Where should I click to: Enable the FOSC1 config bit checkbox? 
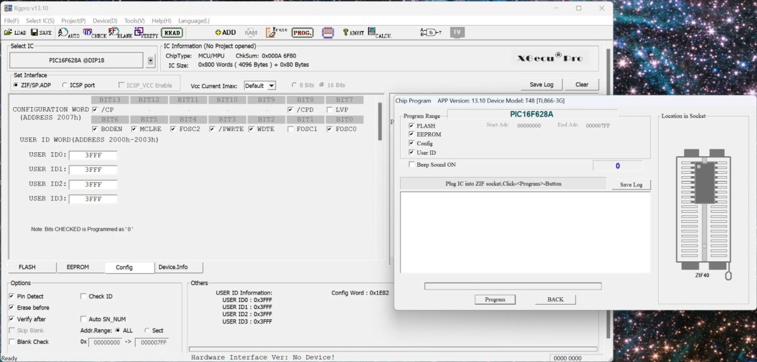290,129
